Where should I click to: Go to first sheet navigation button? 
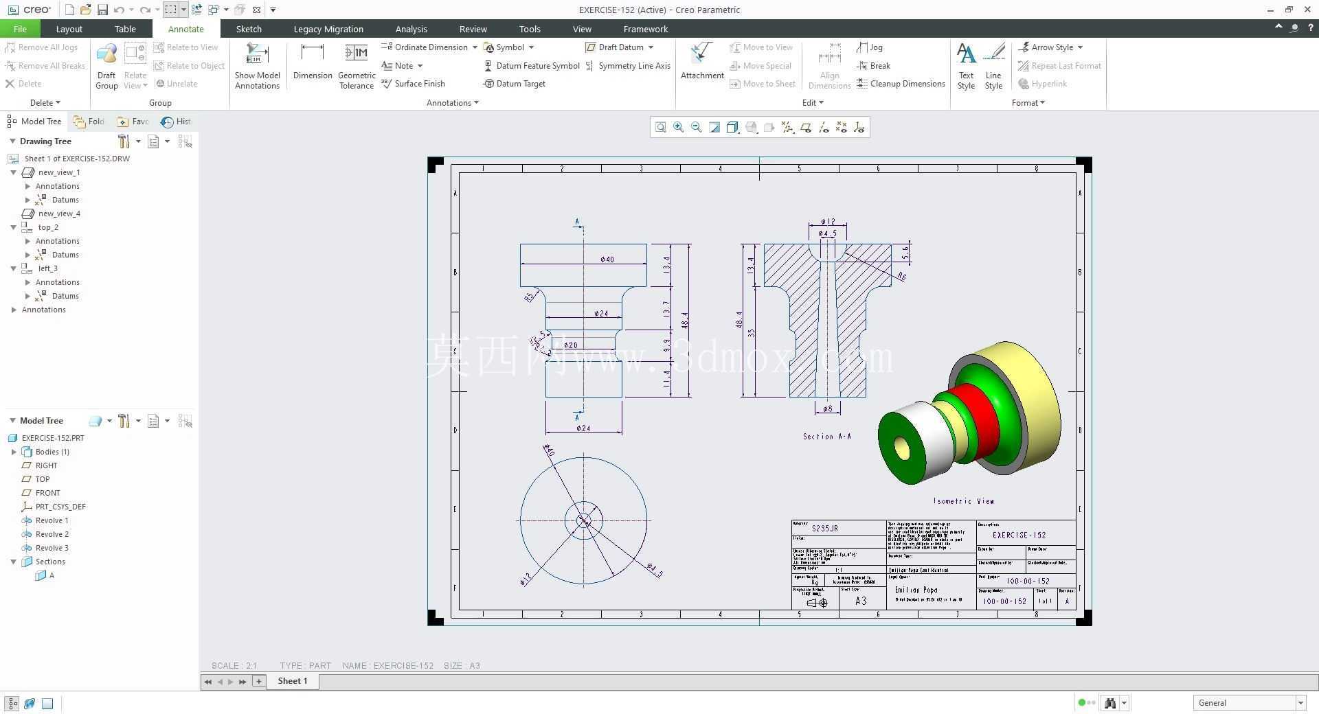pos(208,682)
